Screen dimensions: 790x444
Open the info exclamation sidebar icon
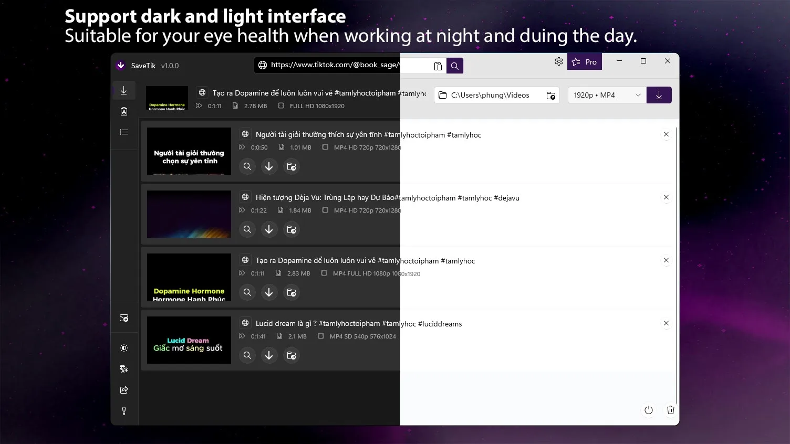pyautogui.click(x=124, y=411)
